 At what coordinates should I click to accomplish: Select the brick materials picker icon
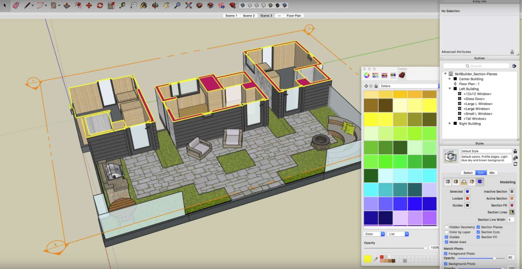point(402,75)
